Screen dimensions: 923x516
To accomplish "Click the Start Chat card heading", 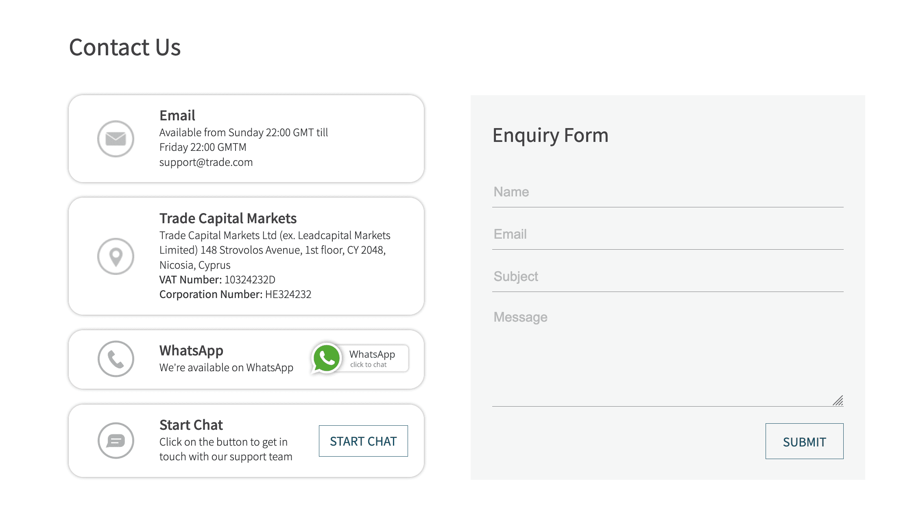I will [x=191, y=425].
